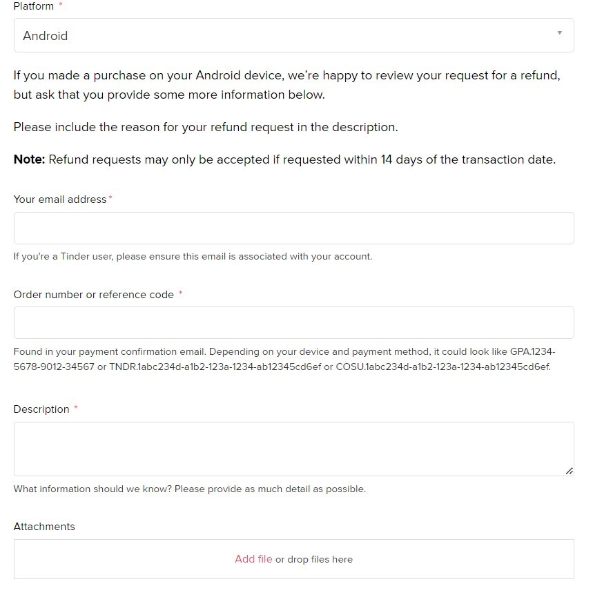Click the Description field label
The image size is (613, 595).
[x=41, y=409]
